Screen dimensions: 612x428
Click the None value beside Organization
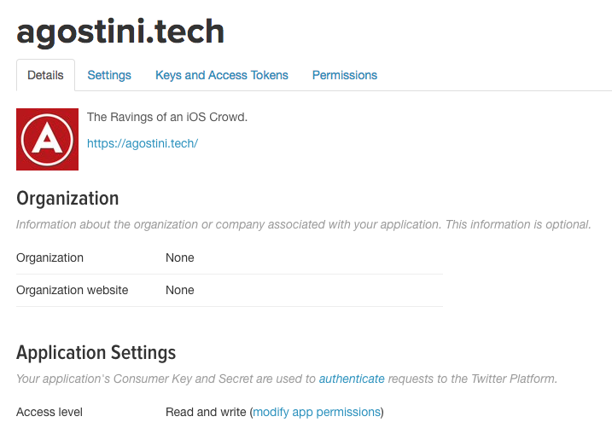click(x=180, y=257)
